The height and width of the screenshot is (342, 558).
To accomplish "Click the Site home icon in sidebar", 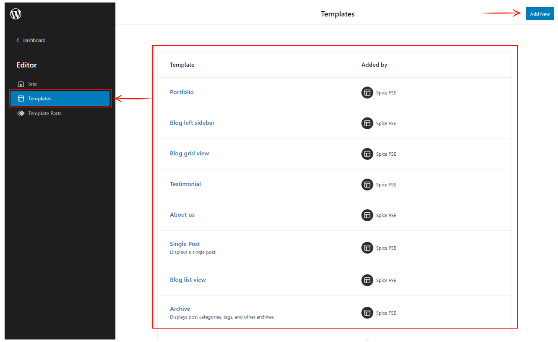I will (x=21, y=84).
